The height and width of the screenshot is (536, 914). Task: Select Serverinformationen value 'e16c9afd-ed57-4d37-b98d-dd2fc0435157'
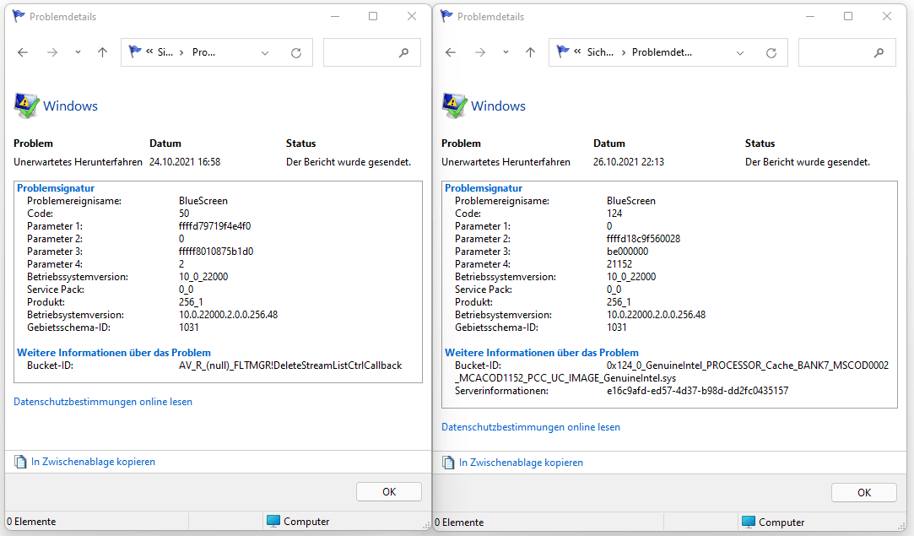pyautogui.click(x=697, y=391)
